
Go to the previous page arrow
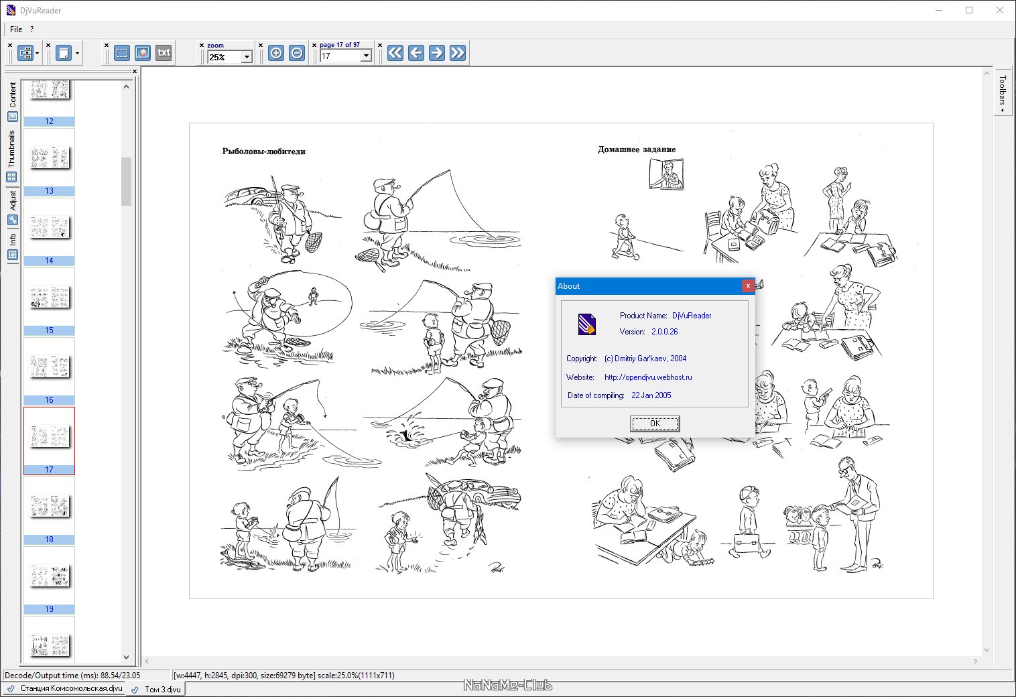pyautogui.click(x=416, y=53)
